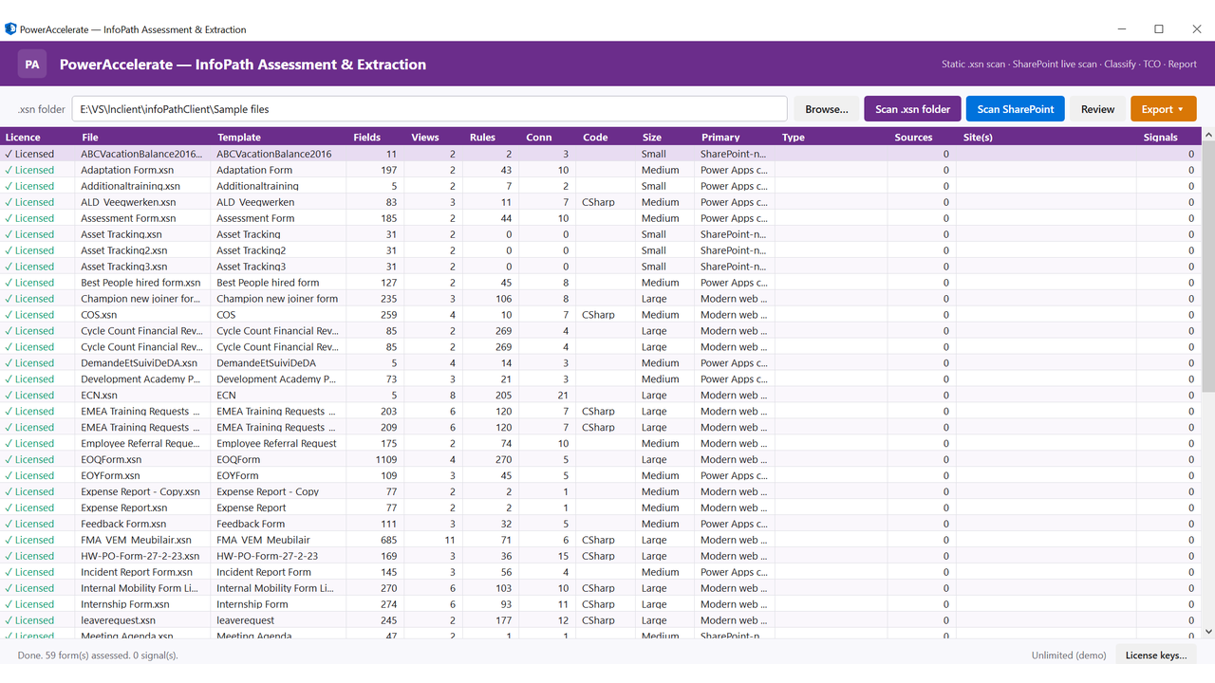Click the Unlimited (demo) status text
The width and height of the screenshot is (1215, 683).
click(x=1068, y=655)
